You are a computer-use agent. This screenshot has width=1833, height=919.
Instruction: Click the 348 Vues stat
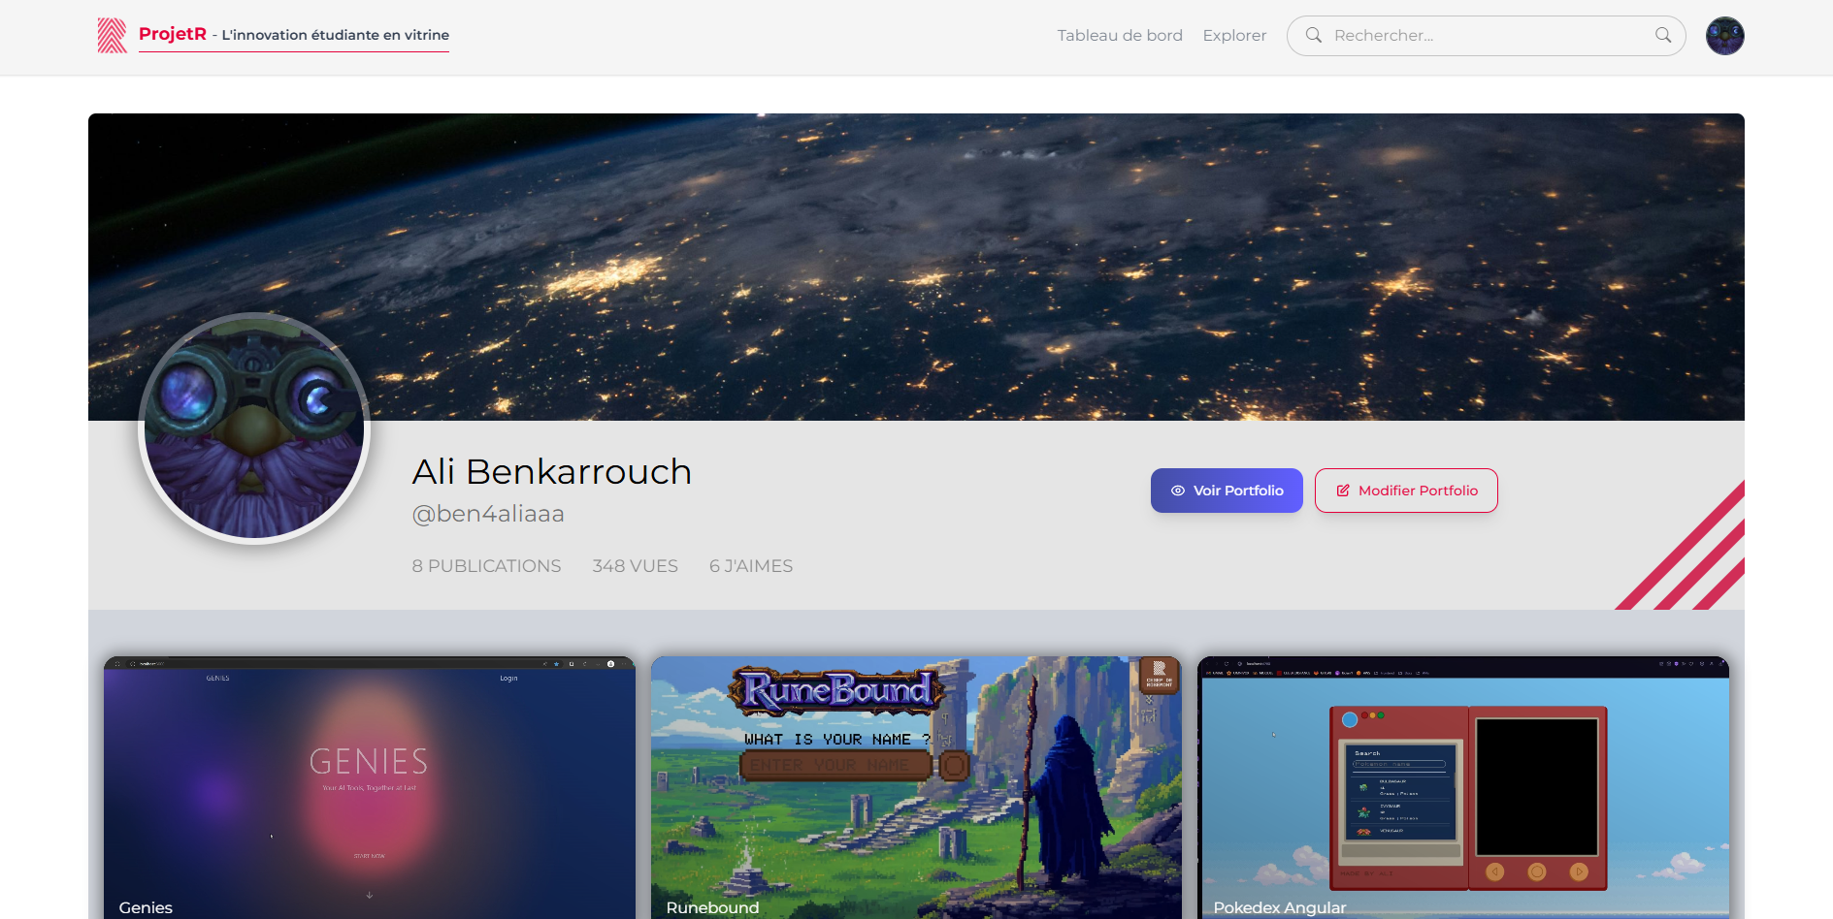635,566
